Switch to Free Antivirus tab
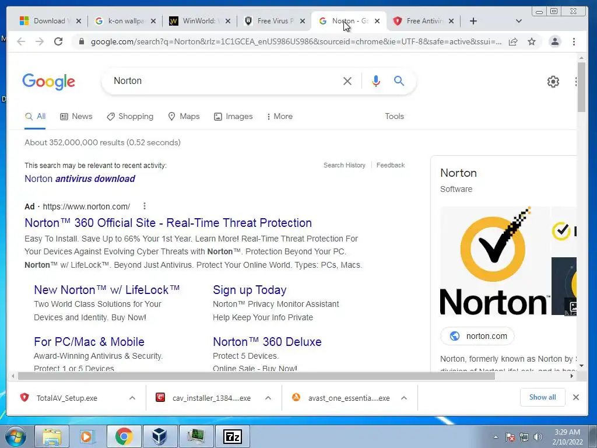Image resolution: width=597 pixels, height=448 pixels. coord(423,21)
